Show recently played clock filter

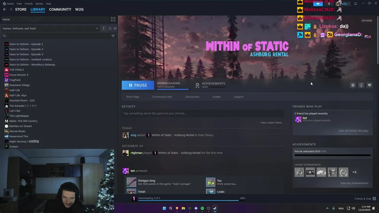coord(110,28)
